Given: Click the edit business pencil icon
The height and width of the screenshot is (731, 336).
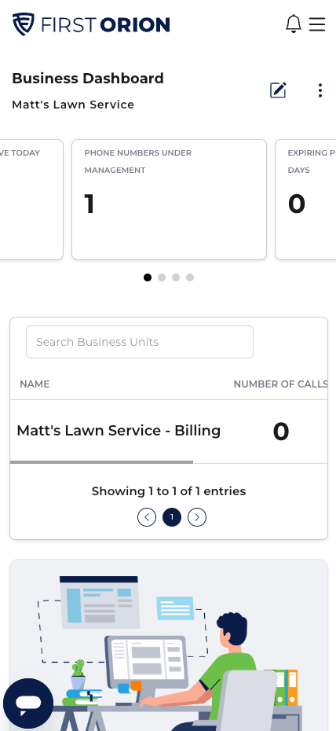Looking at the screenshot, I should pos(278,90).
